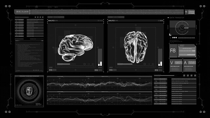The image size is (210, 118).
Task: Select the top-view brain model
Action: click(x=136, y=47)
